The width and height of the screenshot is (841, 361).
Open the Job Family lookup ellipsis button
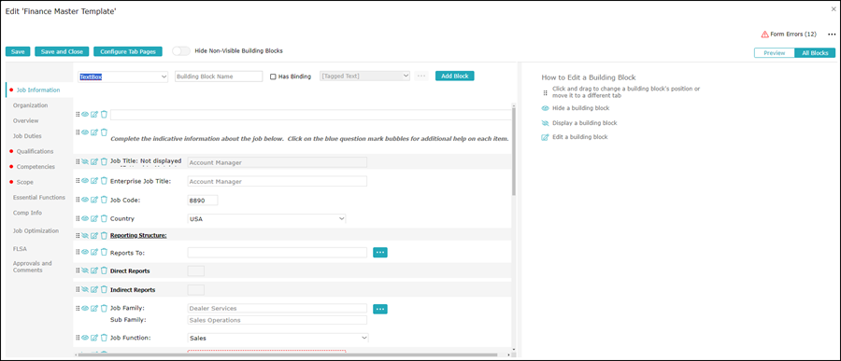(380, 309)
